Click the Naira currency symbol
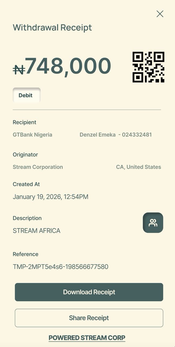The width and height of the screenshot is (175, 347). coord(19,69)
